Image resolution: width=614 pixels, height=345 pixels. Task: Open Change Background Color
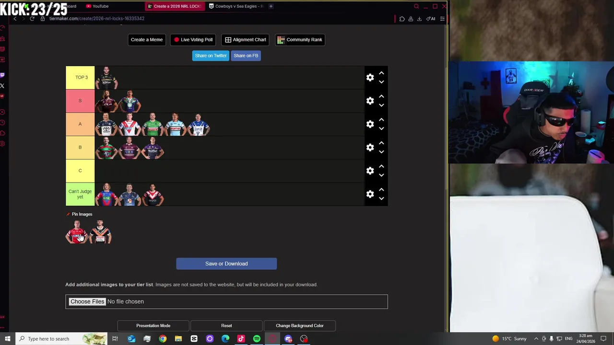[x=300, y=326]
